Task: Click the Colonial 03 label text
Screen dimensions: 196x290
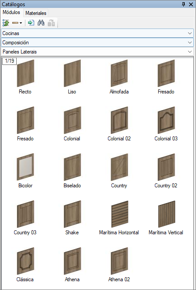Action: pos(166,139)
